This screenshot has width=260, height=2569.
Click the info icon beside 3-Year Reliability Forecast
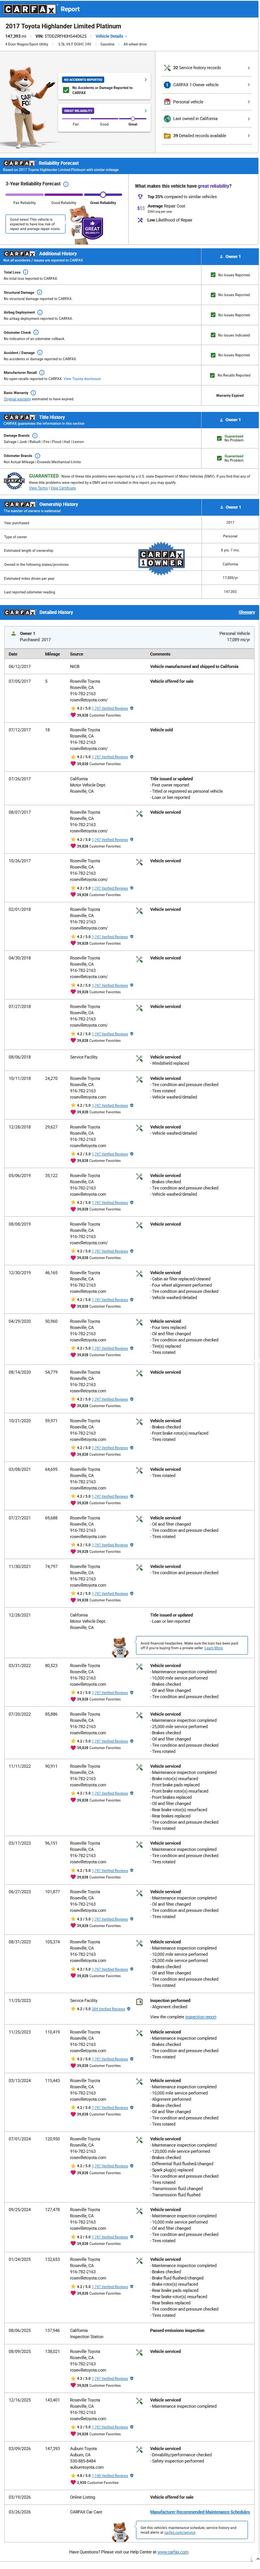tap(65, 183)
